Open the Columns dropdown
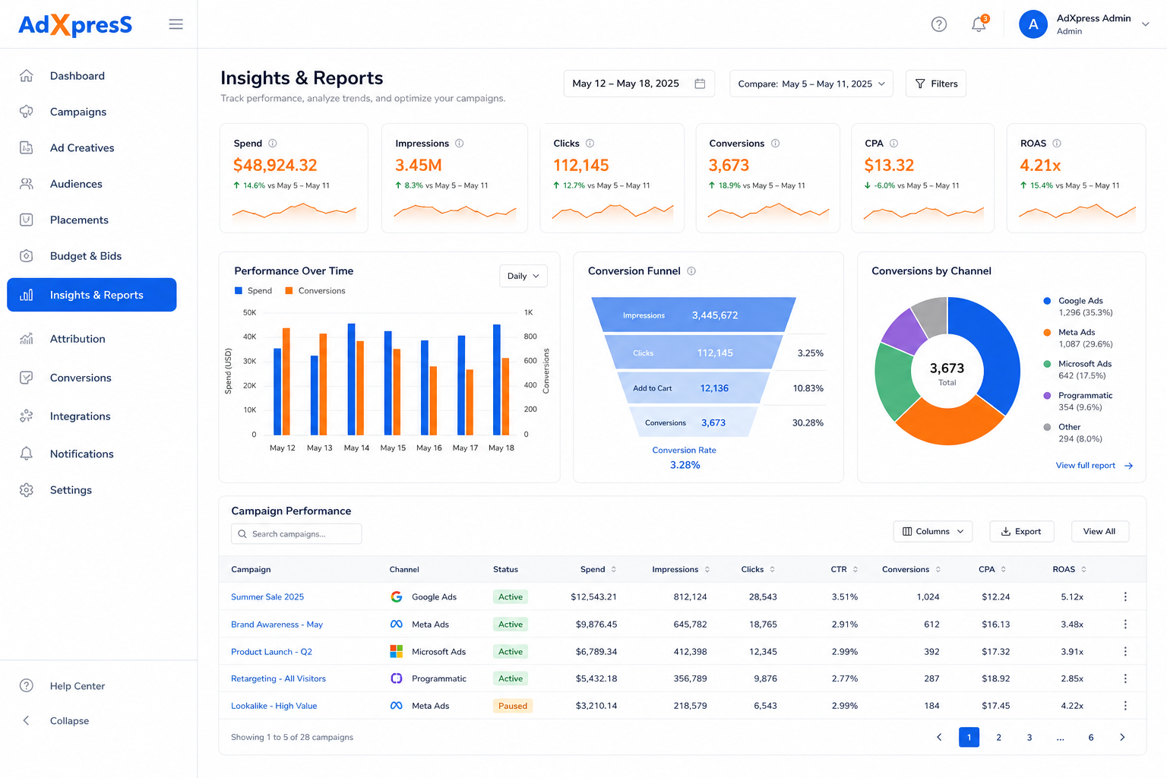The height and width of the screenshot is (778, 1167). [933, 532]
